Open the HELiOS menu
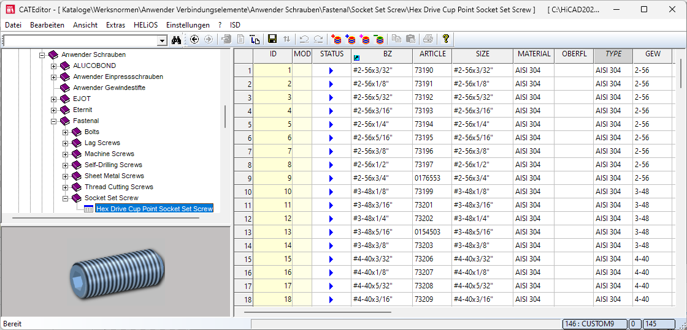 tap(145, 25)
